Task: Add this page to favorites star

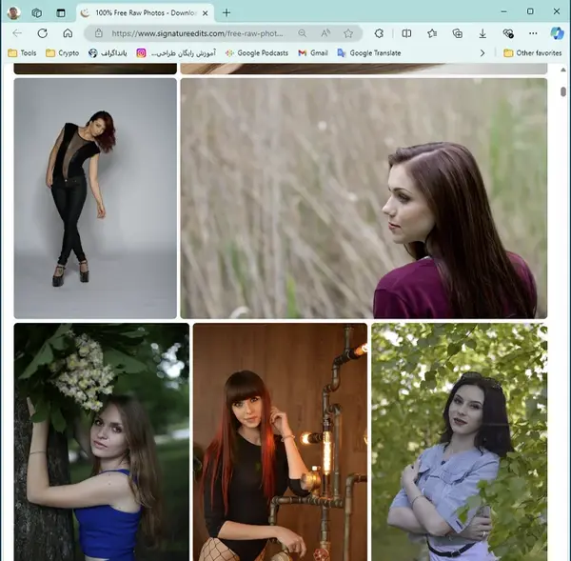Action: coord(348,33)
